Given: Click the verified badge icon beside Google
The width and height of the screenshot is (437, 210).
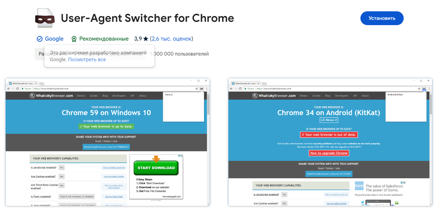Looking at the screenshot, I should coord(39,39).
